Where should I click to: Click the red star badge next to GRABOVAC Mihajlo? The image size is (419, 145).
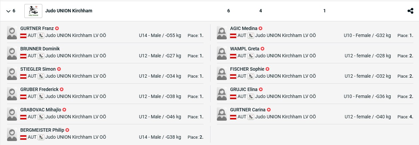64,110
